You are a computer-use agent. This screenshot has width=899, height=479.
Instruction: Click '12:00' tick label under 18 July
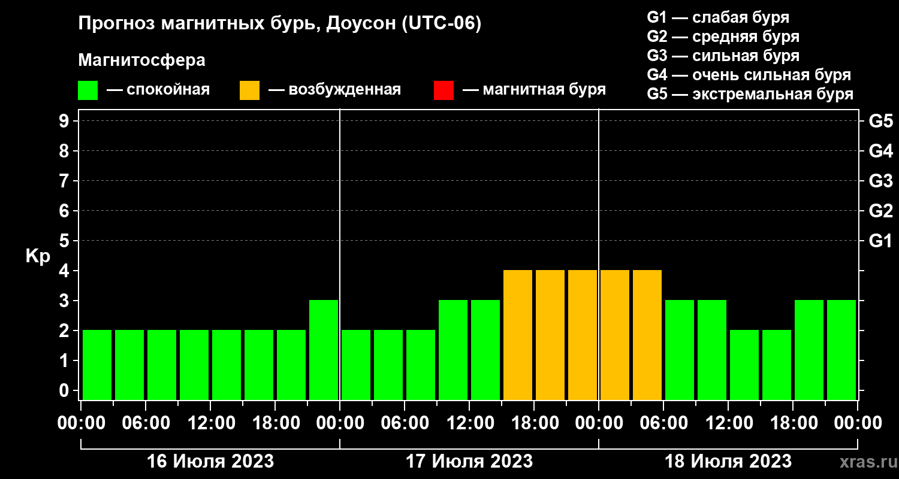728,423
